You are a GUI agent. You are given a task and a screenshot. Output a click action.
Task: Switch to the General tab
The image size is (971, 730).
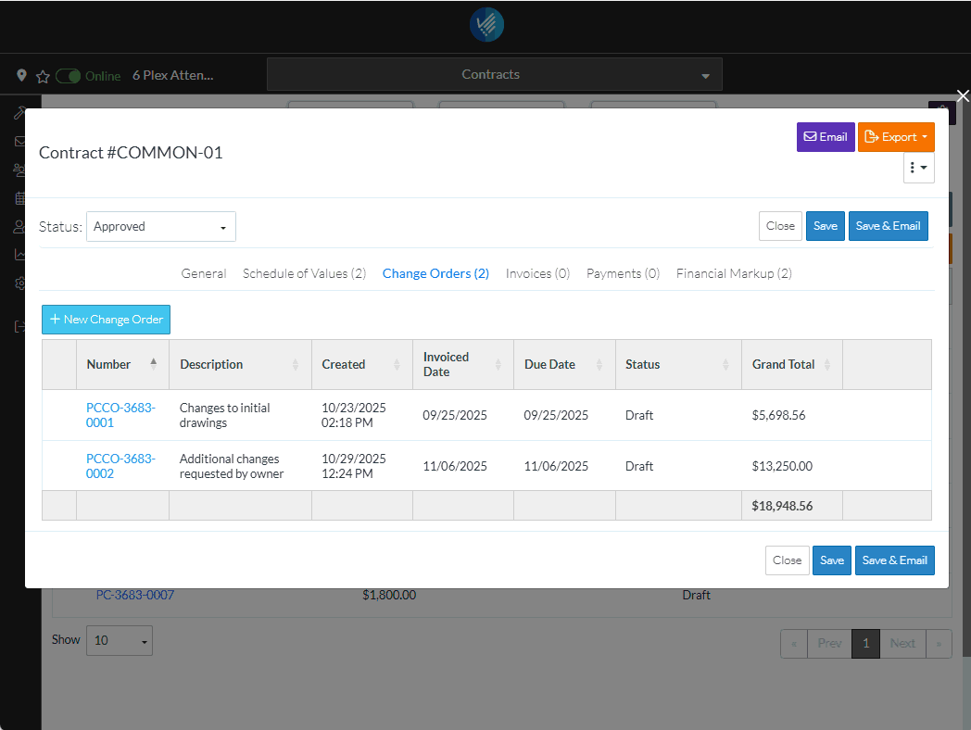pyautogui.click(x=204, y=273)
